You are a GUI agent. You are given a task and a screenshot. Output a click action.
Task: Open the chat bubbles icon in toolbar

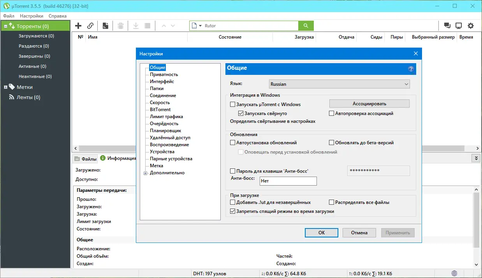pos(447,26)
